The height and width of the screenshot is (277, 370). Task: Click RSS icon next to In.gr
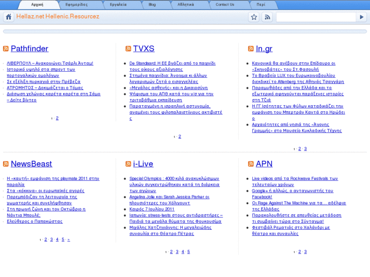pos(251,49)
